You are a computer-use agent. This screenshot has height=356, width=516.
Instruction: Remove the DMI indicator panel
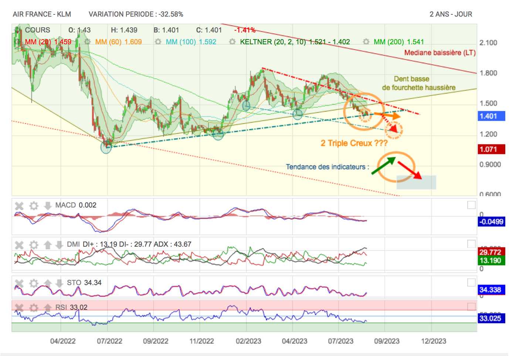click(x=19, y=245)
